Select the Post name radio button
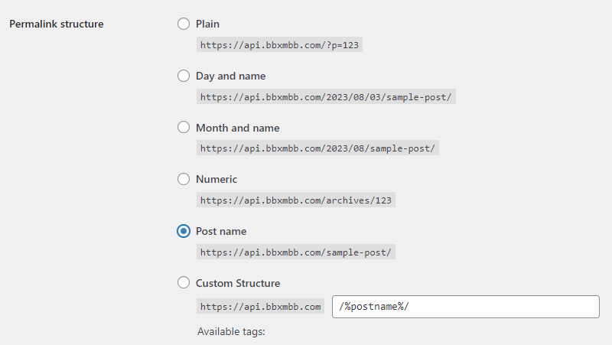Screen dimensions: 612x345 184,231
